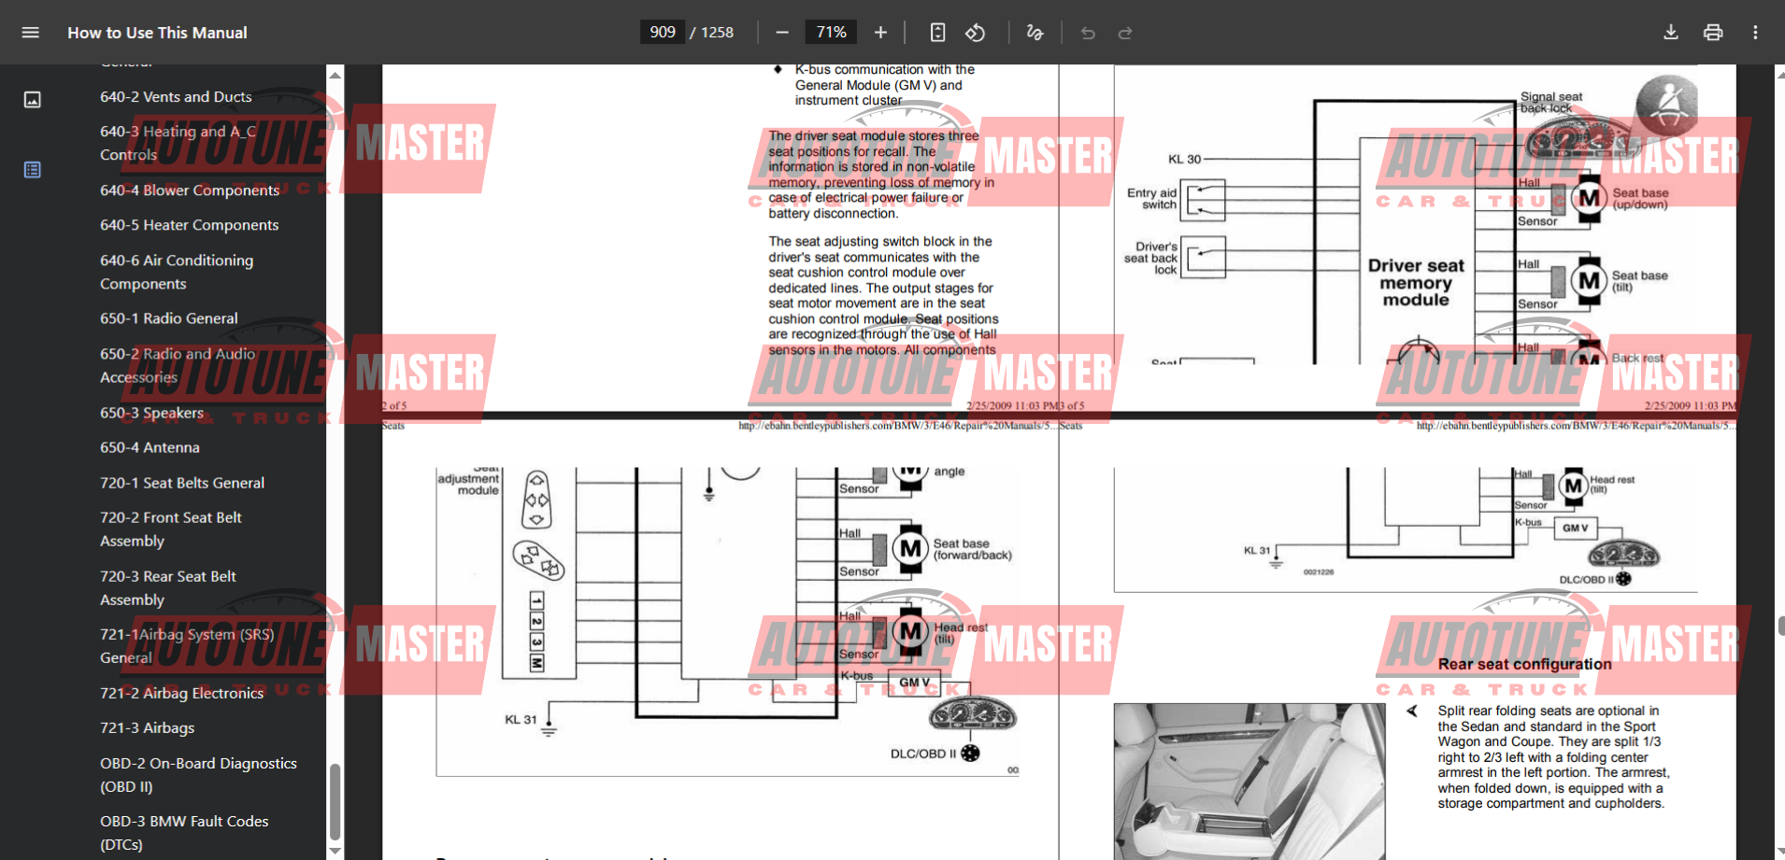
Task: Click the zoom out minus button
Action: click(782, 33)
